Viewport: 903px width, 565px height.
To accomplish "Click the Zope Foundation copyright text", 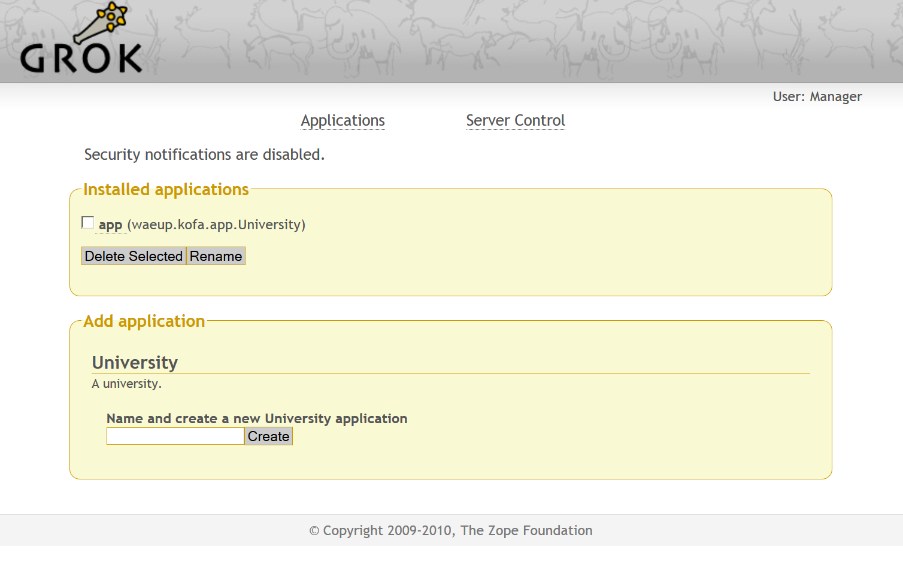I will pyautogui.click(x=451, y=531).
